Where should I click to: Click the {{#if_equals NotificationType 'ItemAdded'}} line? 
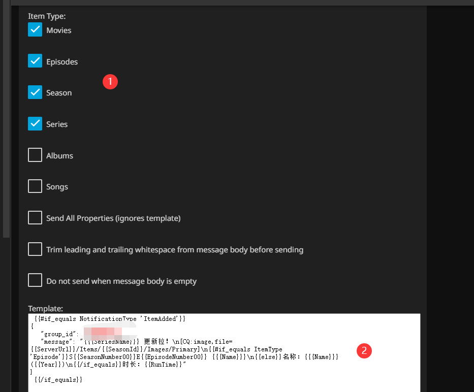(x=110, y=318)
